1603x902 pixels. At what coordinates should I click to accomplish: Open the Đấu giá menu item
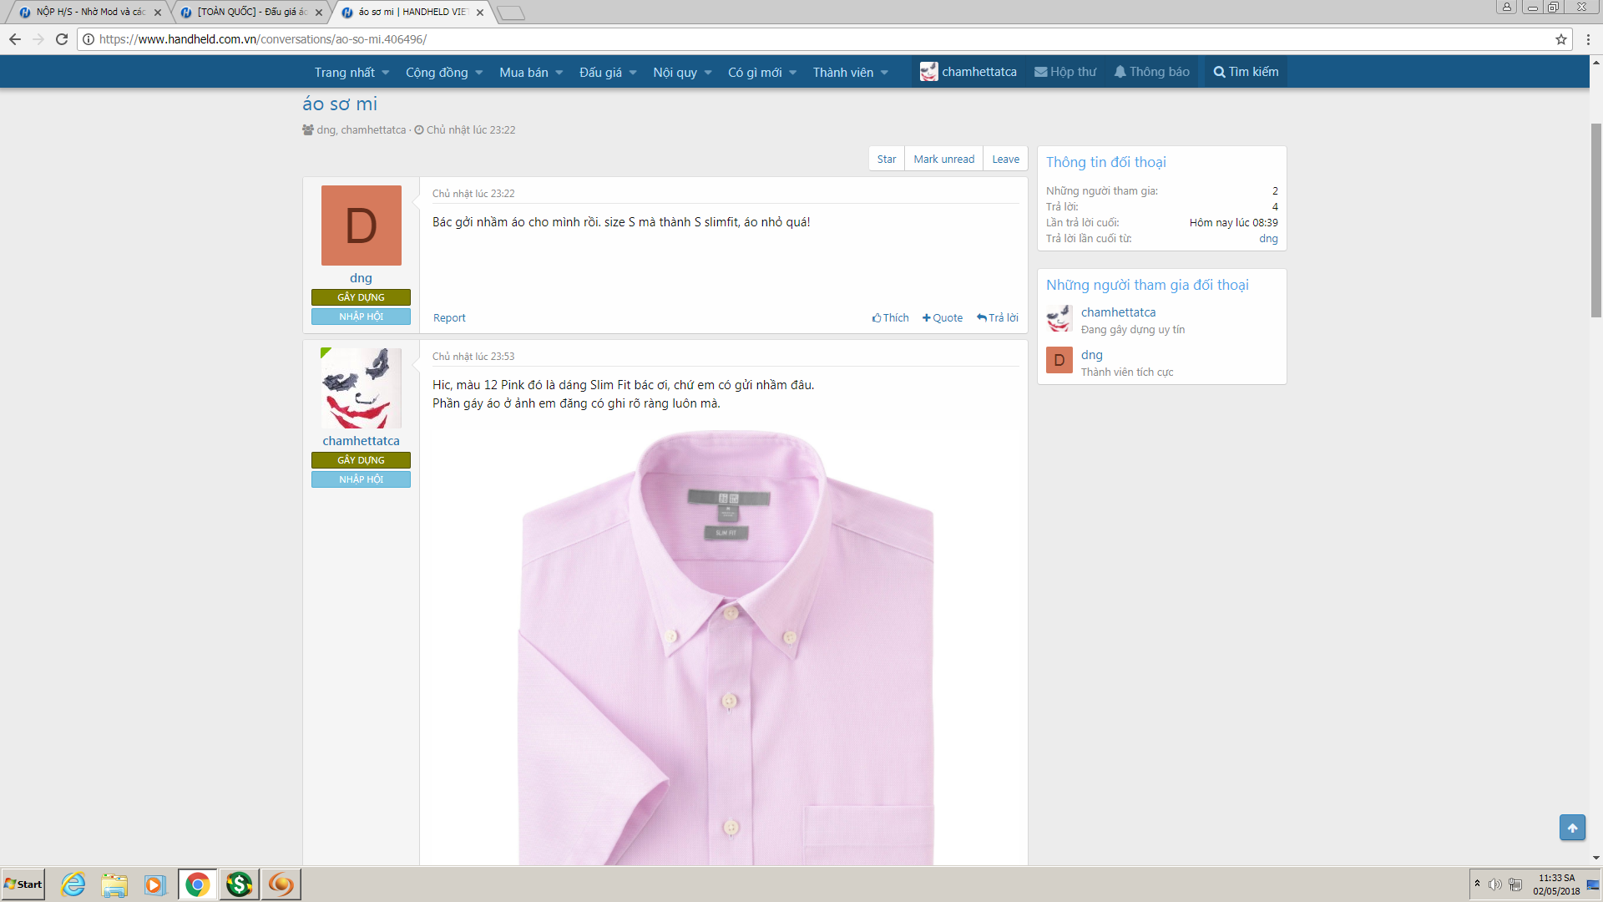[x=600, y=73]
